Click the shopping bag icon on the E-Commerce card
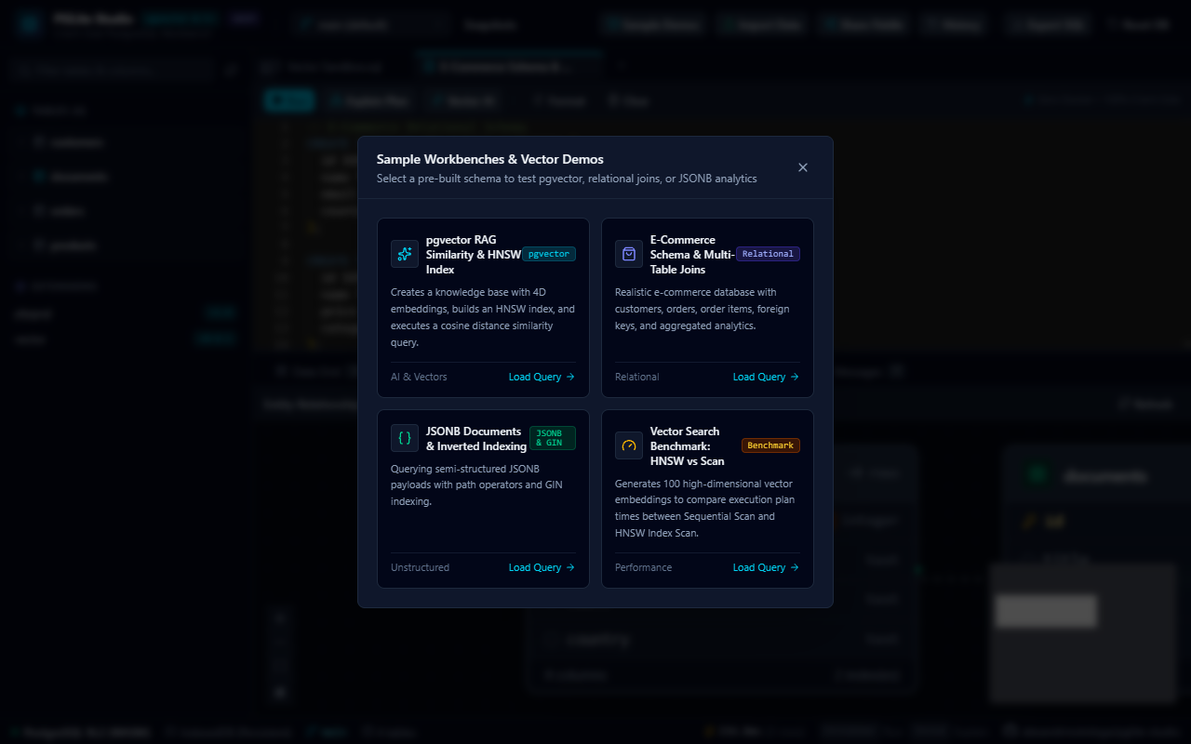The height and width of the screenshot is (744, 1191). tap(629, 254)
